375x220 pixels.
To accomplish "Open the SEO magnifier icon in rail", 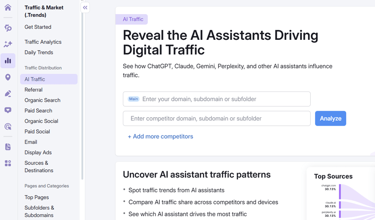I will pyautogui.click(x=8, y=28).
